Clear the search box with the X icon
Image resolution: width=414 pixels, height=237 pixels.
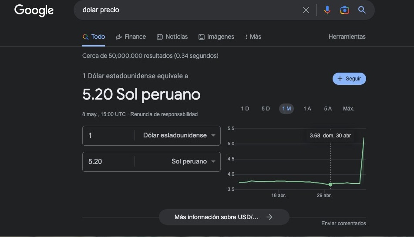tap(306, 10)
